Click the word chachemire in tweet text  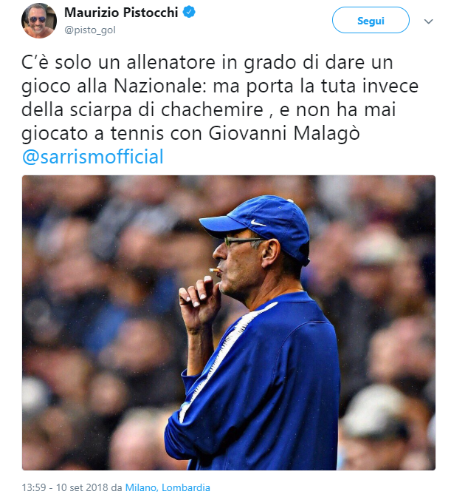pyautogui.click(x=213, y=109)
